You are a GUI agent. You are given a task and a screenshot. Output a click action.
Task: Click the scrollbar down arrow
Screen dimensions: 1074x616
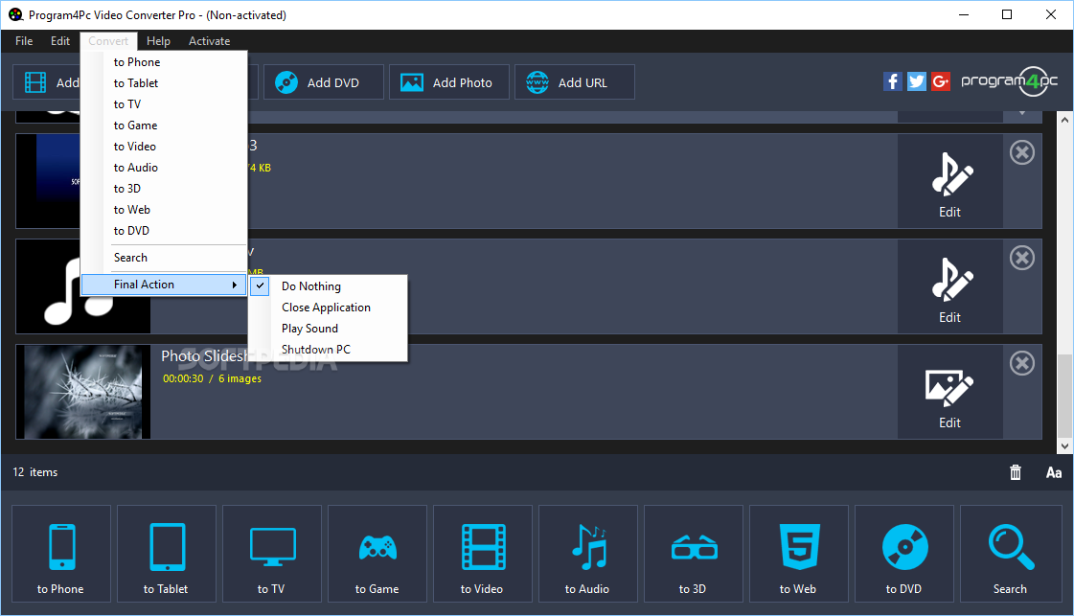click(x=1064, y=446)
